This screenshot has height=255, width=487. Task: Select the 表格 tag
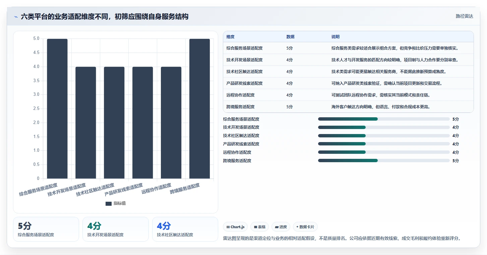pyautogui.click(x=260, y=227)
